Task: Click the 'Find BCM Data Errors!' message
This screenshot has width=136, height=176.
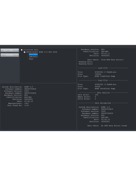Action: click(x=112, y=60)
